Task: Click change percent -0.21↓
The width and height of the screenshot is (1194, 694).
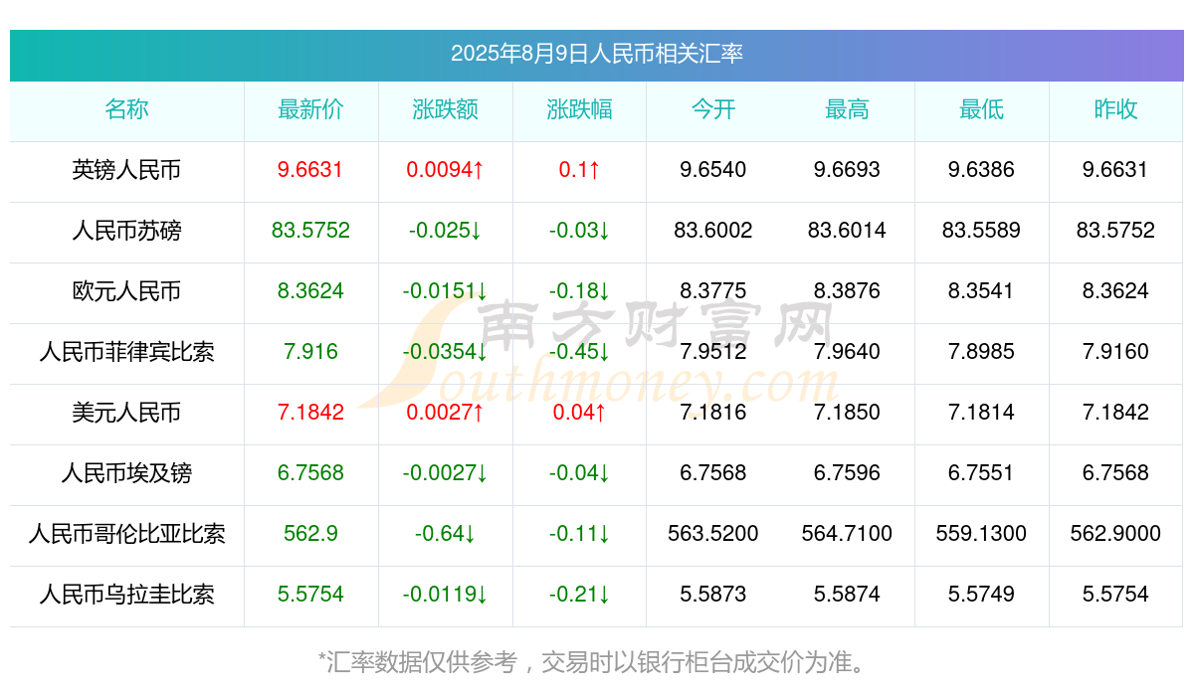Action: [579, 595]
